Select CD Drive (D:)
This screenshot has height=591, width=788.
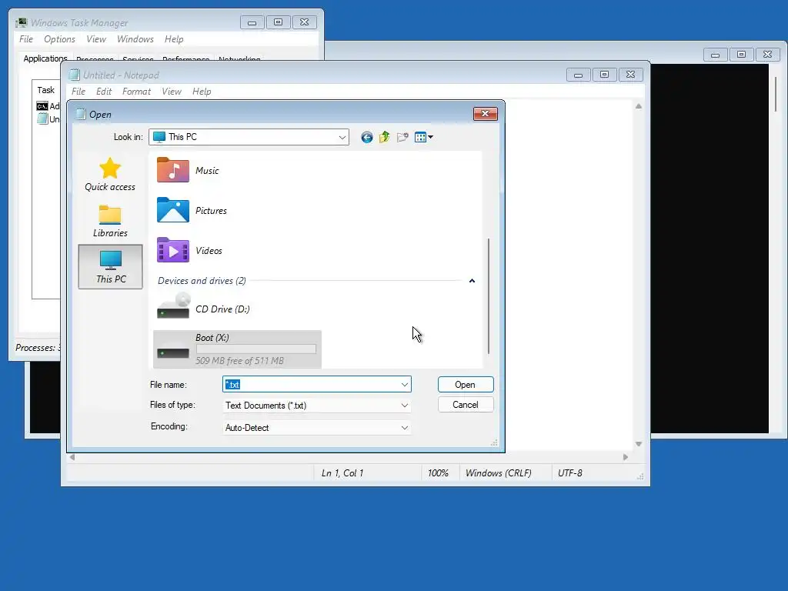(x=203, y=306)
